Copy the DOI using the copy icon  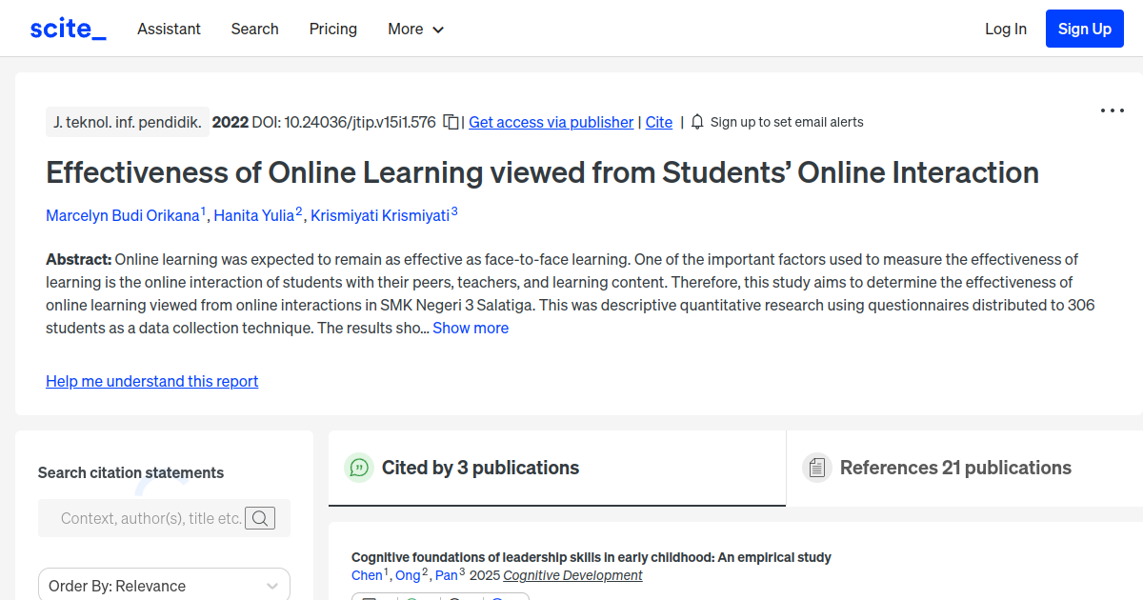click(x=450, y=122)
